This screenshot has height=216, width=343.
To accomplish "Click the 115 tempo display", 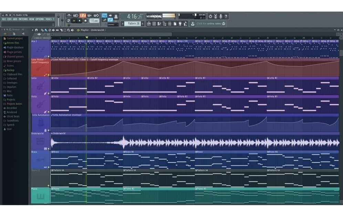I will point(94,21).
